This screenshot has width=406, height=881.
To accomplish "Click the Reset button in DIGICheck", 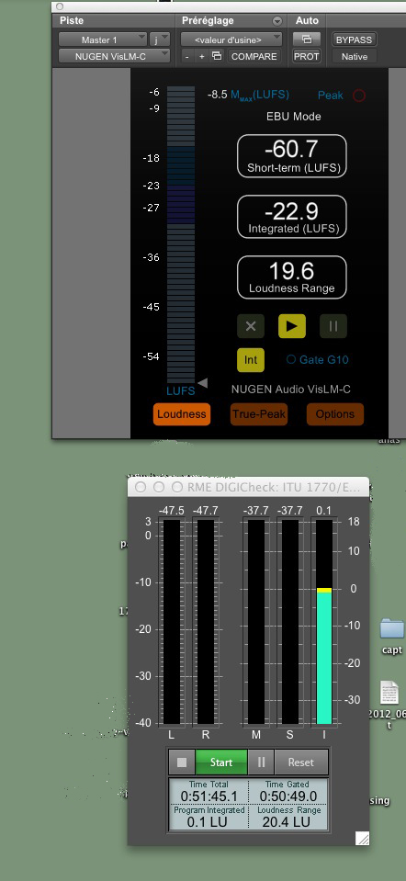I will point(301,762).
